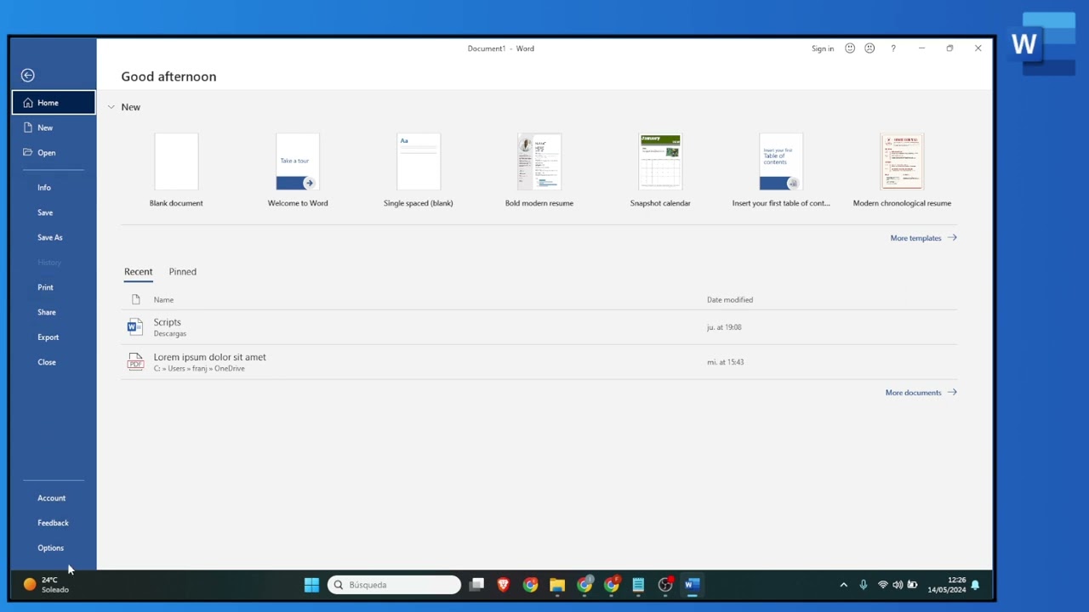
Task: Open Help question mark icon
Action: pos(893,48)
